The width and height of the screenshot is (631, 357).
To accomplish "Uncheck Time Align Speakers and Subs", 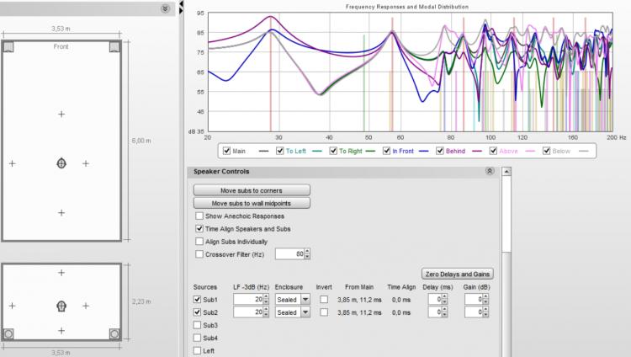I will (199, 228).
